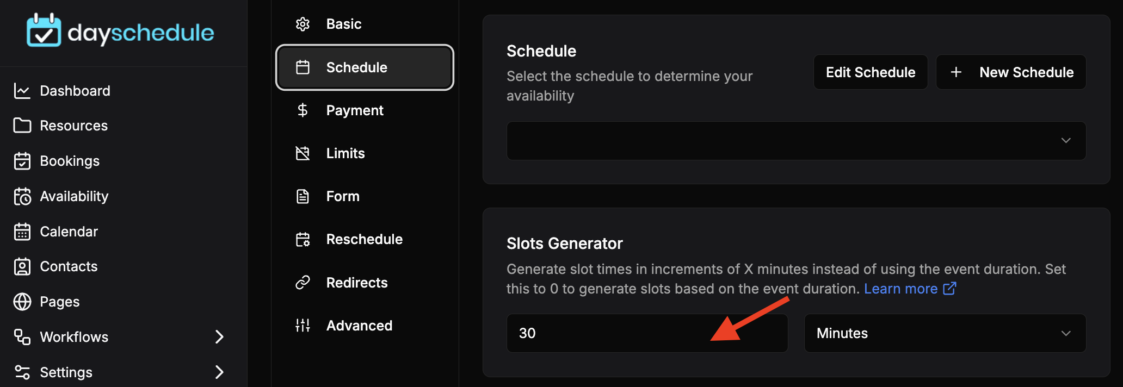Open Bookings using the calendar-check icon

click(x=22, y=161)
